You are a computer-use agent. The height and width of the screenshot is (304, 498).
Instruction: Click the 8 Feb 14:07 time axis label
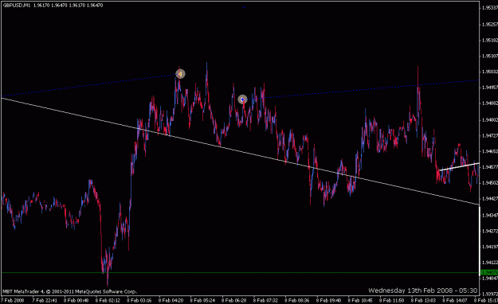coord(454,300)
